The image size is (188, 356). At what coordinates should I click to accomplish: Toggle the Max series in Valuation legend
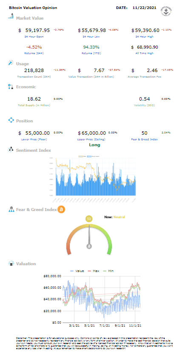(92, 271)
